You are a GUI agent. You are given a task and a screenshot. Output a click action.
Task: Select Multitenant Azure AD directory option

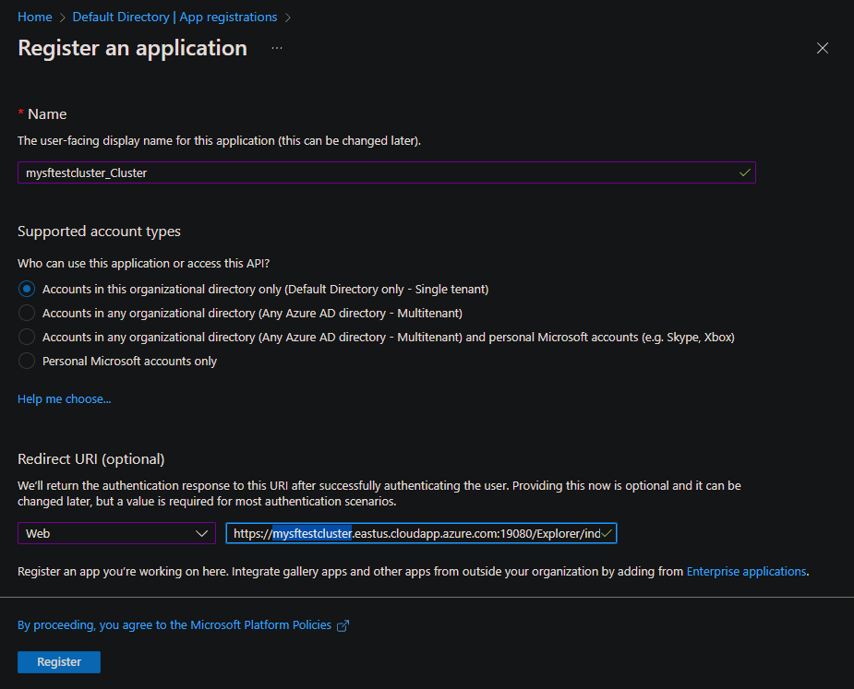coord(27,313)
